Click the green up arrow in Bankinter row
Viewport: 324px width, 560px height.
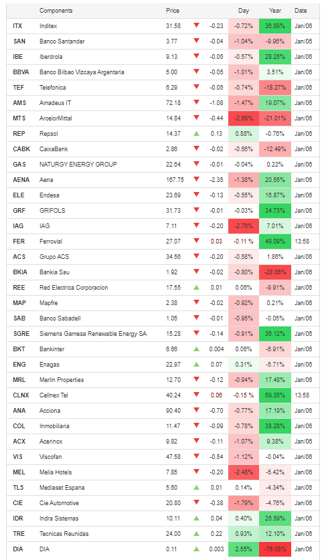196,349
